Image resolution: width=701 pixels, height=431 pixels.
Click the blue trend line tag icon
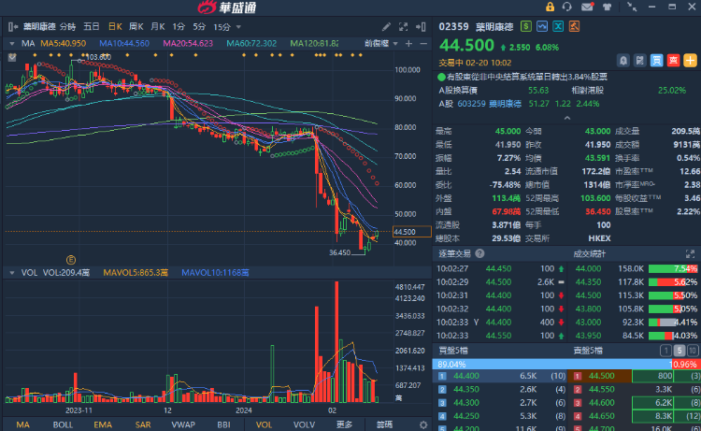click(542, 26)
